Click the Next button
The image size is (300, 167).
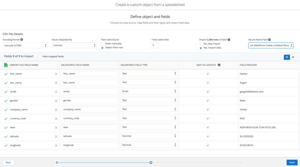[x=292, y=162]
